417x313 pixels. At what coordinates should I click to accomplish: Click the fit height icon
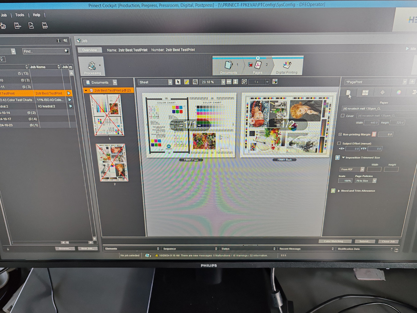click(236, 82)
